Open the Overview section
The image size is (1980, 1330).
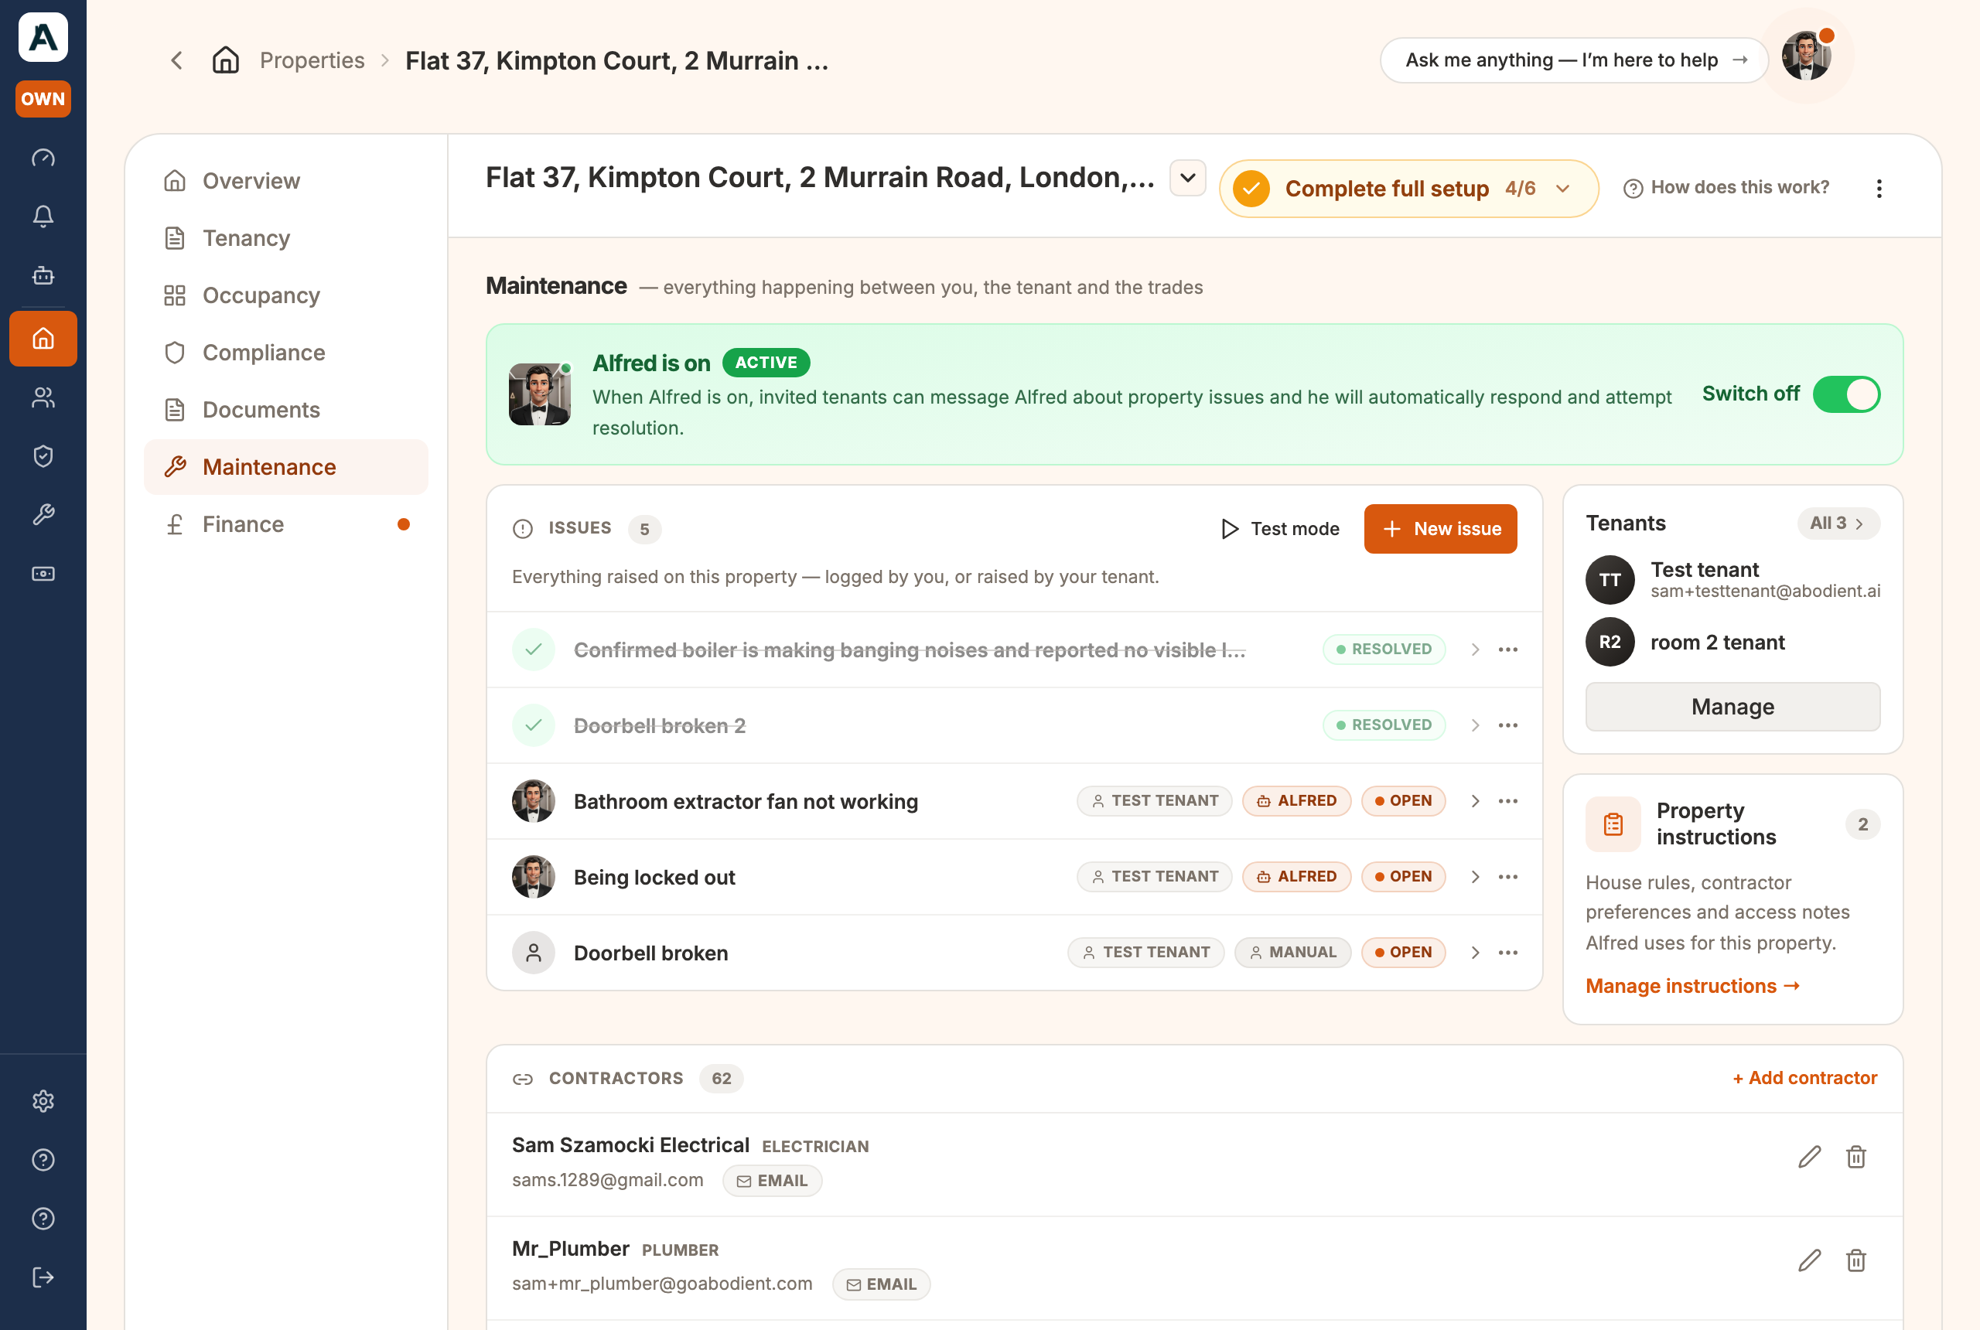point(286,181)
